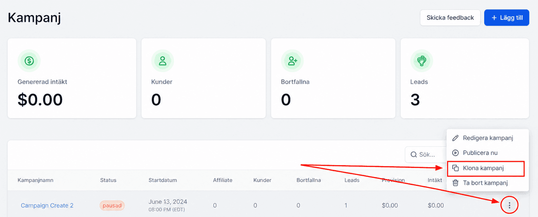
Task: Sort by the Kampanjnamn column header
Action: pyautogui.click(x=35, y=180)
